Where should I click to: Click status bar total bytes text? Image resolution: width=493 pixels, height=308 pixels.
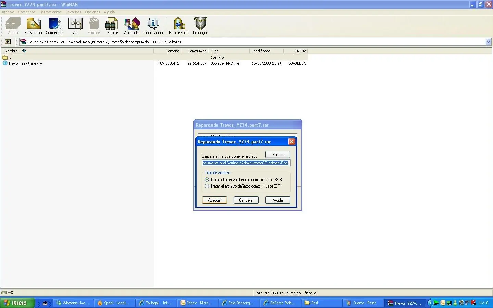click(x=286, y=293)
